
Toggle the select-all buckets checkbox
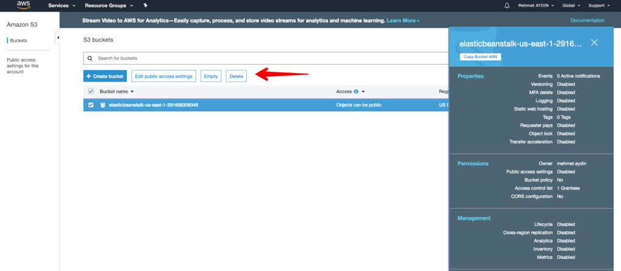coord(91,92)
